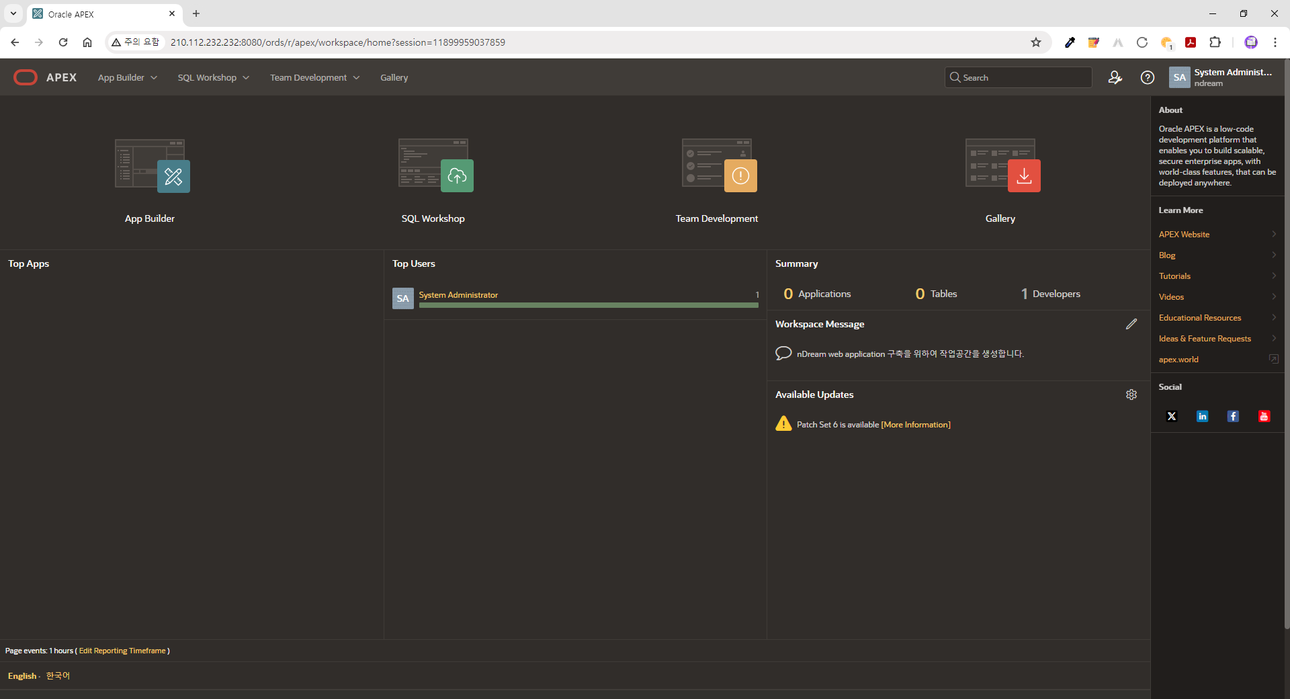The image size is (1290, 699).
Task: Click the SA avatar in Top Users
Action: coord(403,298)
